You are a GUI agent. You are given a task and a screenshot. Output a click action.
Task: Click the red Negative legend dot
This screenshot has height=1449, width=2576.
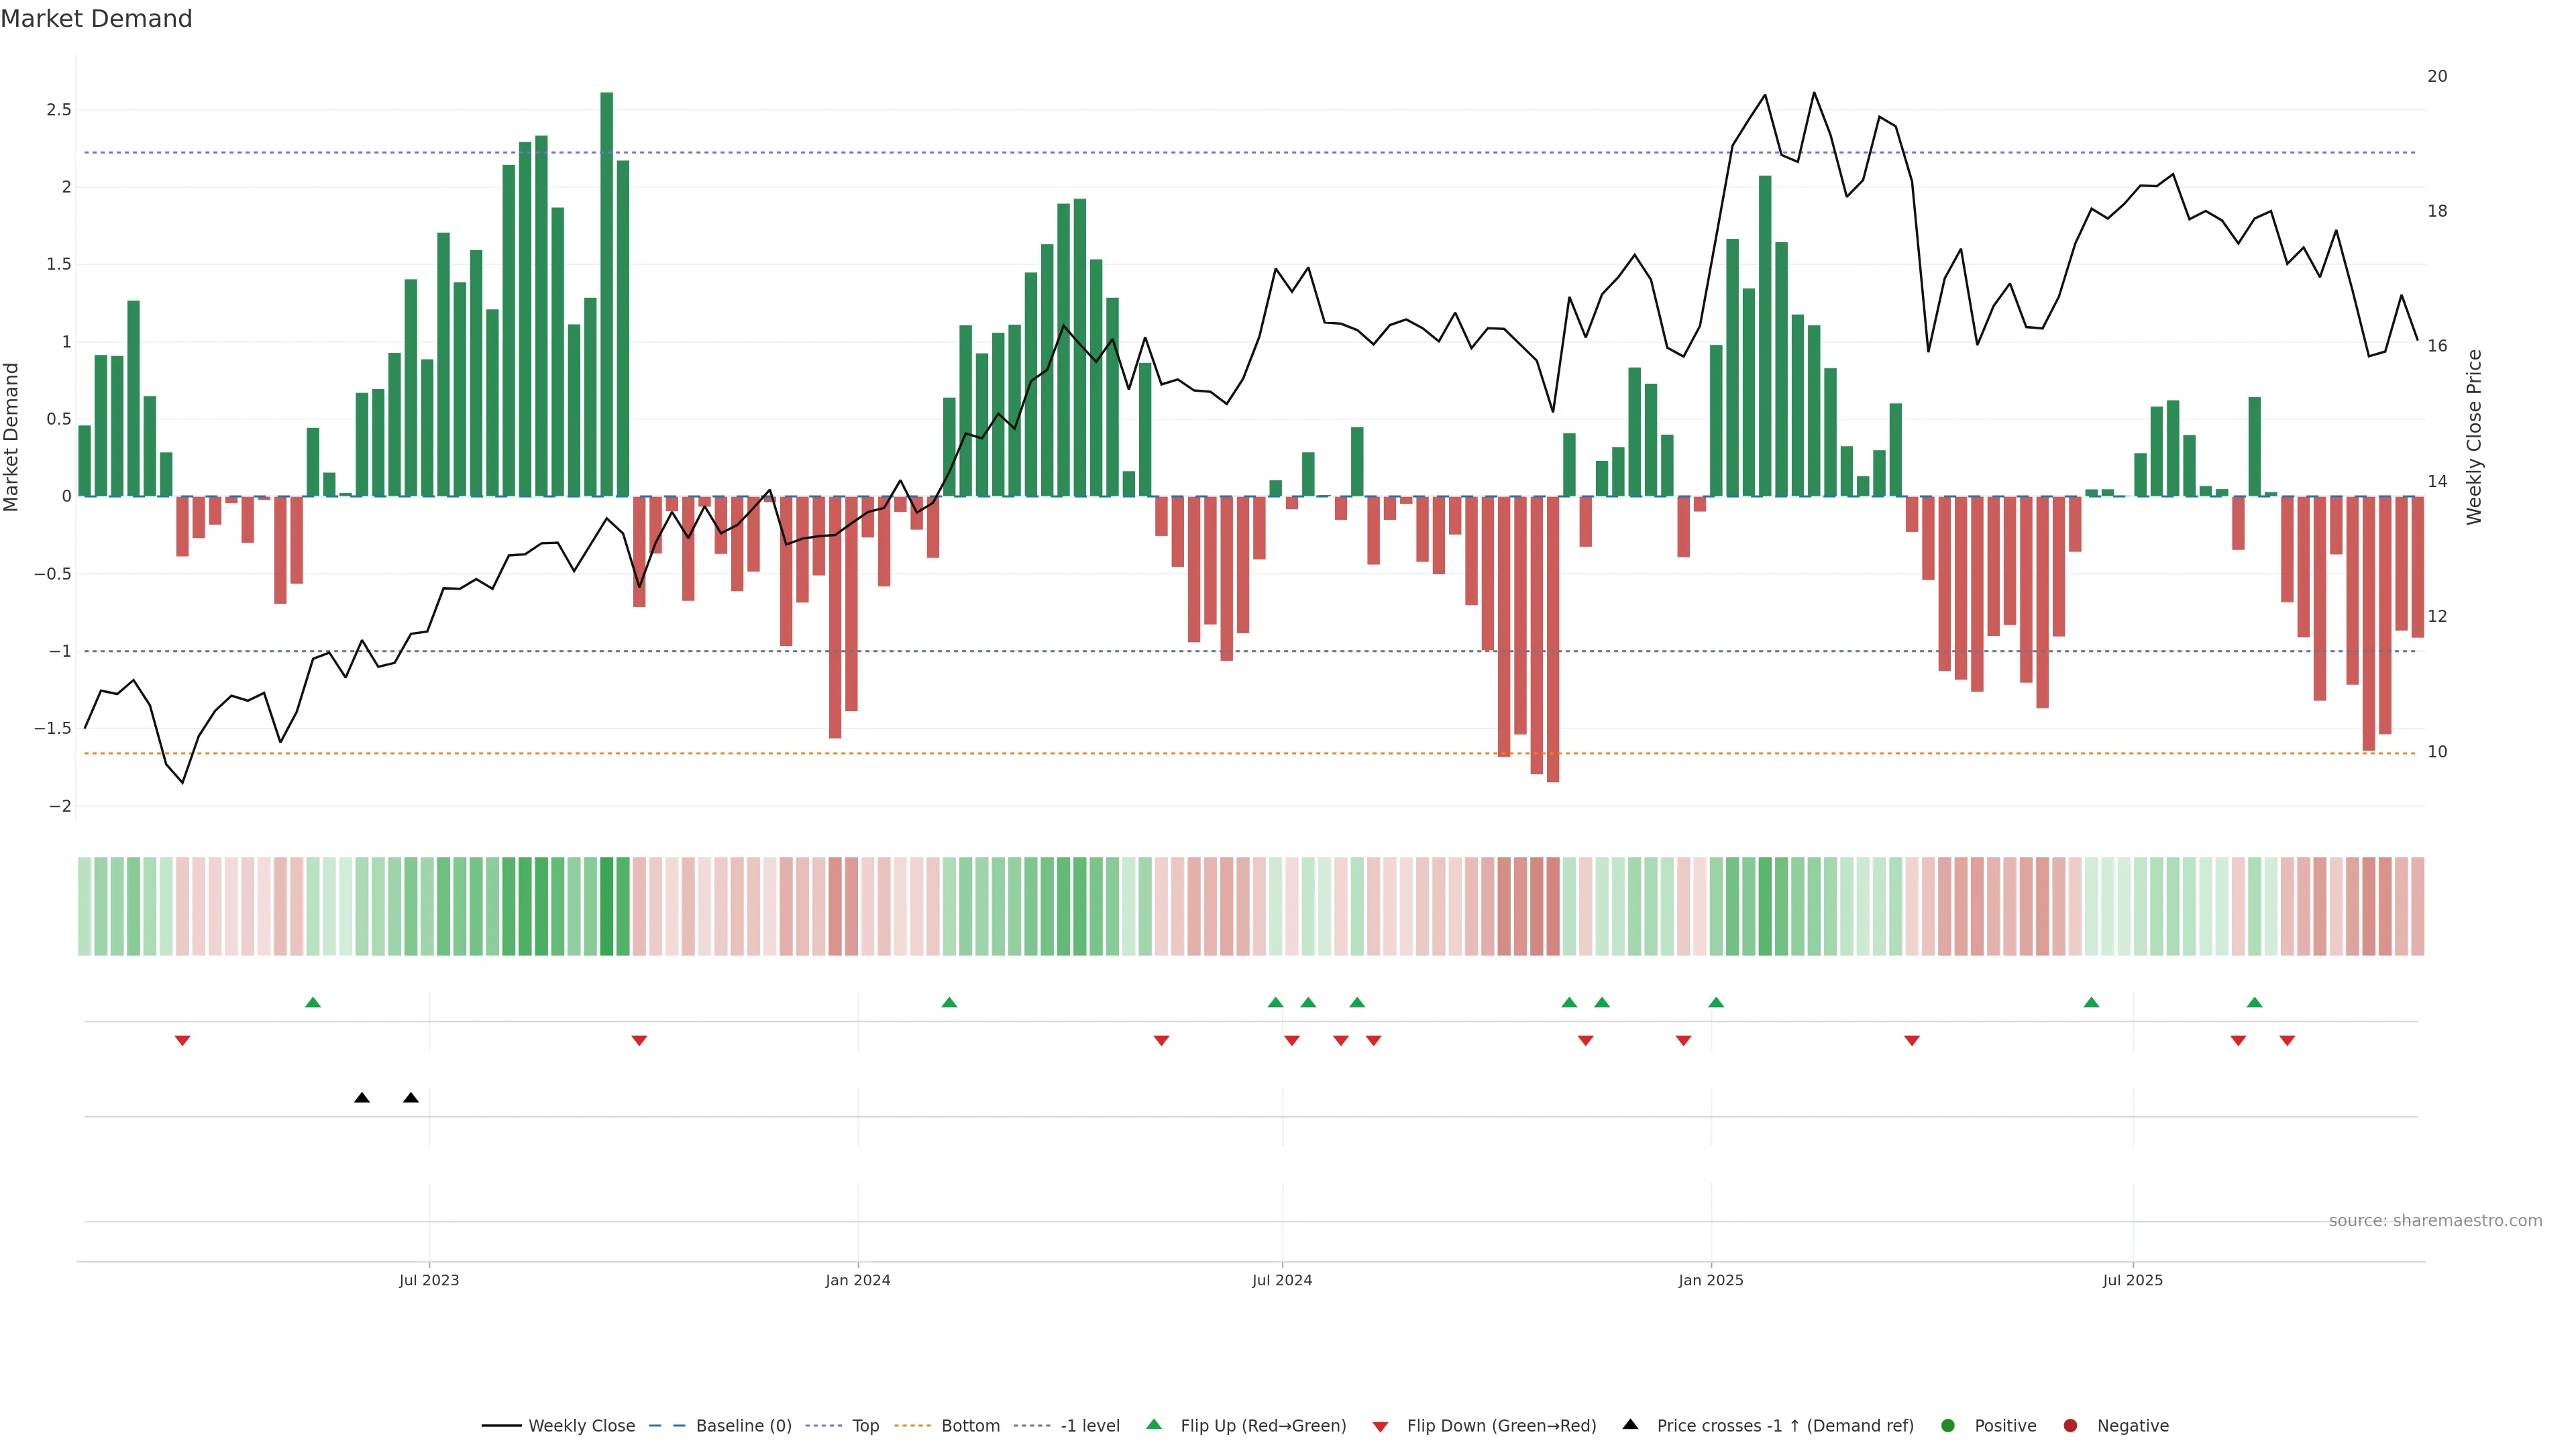2070,1426
